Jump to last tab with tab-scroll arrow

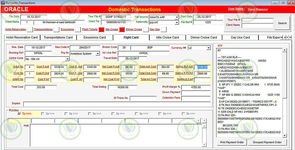(290, 38)
